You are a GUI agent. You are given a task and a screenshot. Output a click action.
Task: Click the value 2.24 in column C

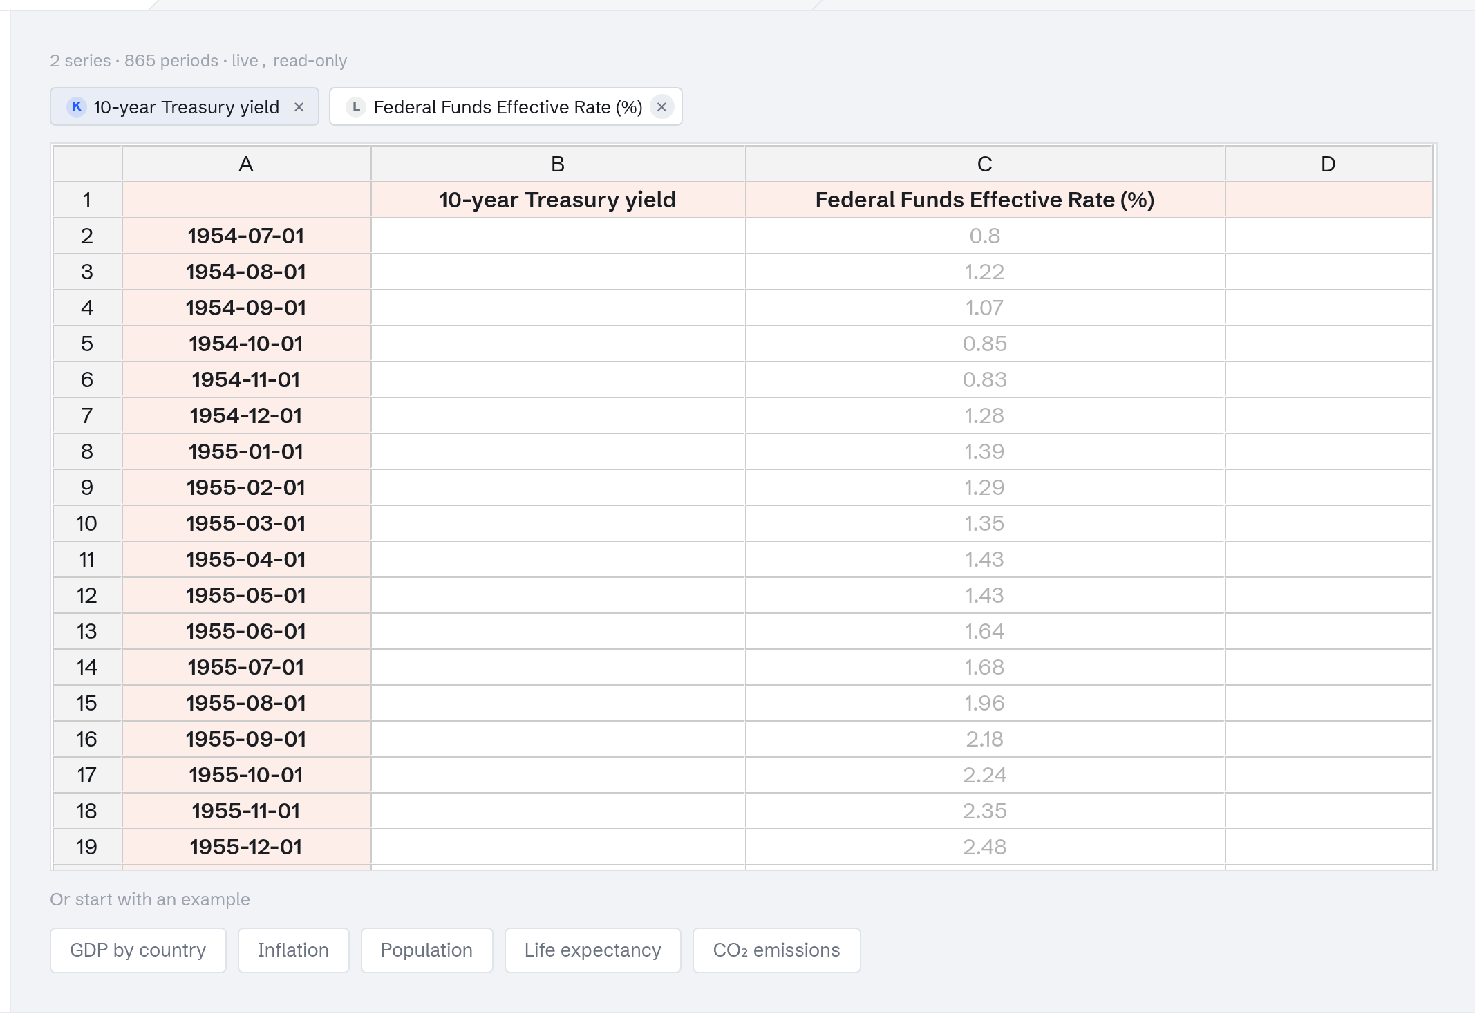click(x=985, y=776)
